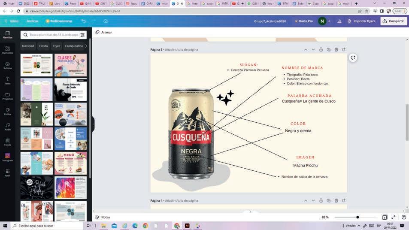Open the Audio sidebar panel
Image resolution: width=409 pixels, height=230 pixels.
[x=8, y=127]
